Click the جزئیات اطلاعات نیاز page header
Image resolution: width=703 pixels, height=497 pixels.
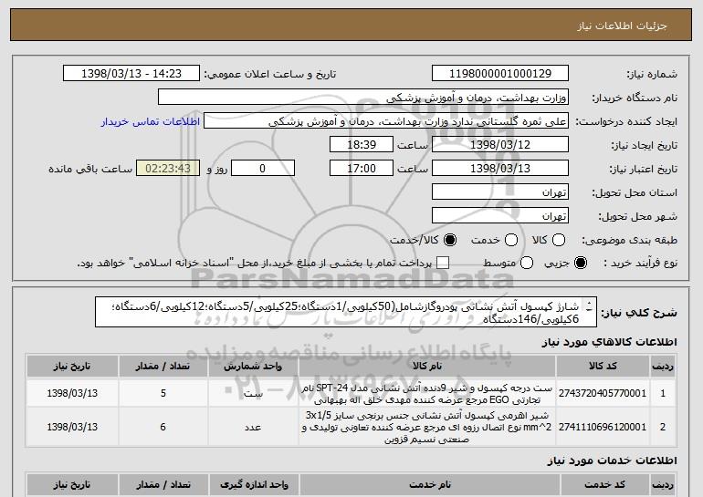point(622,26)
